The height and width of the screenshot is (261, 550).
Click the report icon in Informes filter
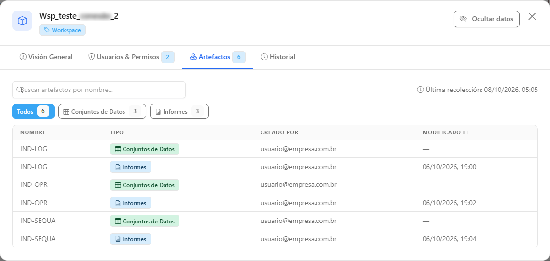point(158,112)
